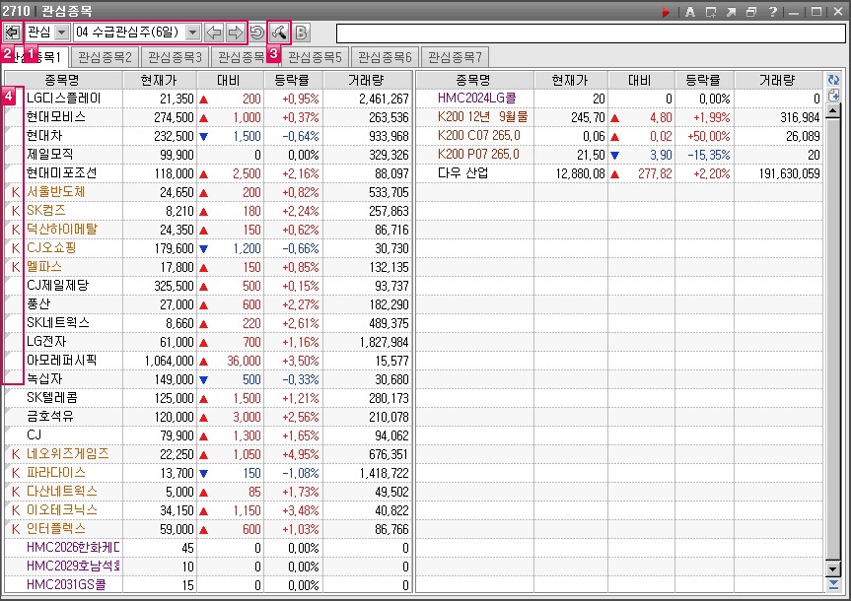Switch to 관심종목5 tab
This screenshot has height=601, width=851.
[x=315, y=57]
